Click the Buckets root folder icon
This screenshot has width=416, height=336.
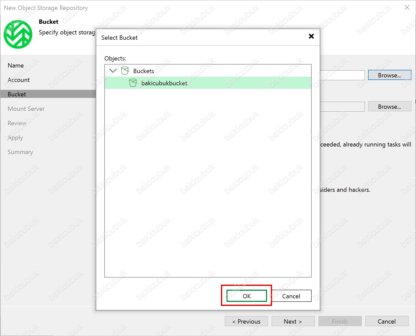click(125, 71)
